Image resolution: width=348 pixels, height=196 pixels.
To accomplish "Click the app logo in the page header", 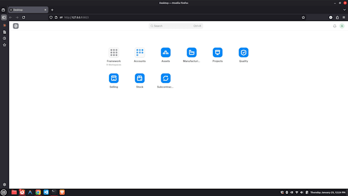I will pyautogui.click(x=16, y=26).
